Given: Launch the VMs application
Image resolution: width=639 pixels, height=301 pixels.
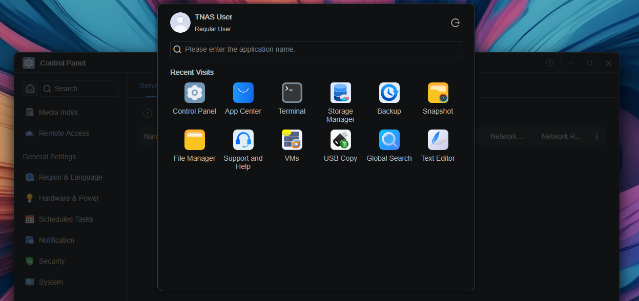Looking at the screenshot, I should pyautogui.click(x=292, y=140).
